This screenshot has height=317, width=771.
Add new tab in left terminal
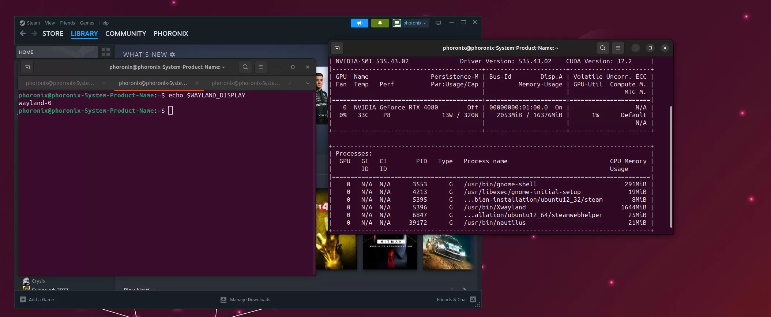click(x=27, y=67)
